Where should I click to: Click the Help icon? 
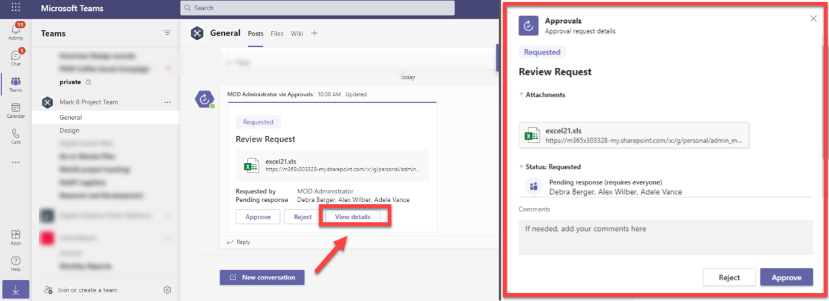16,263
